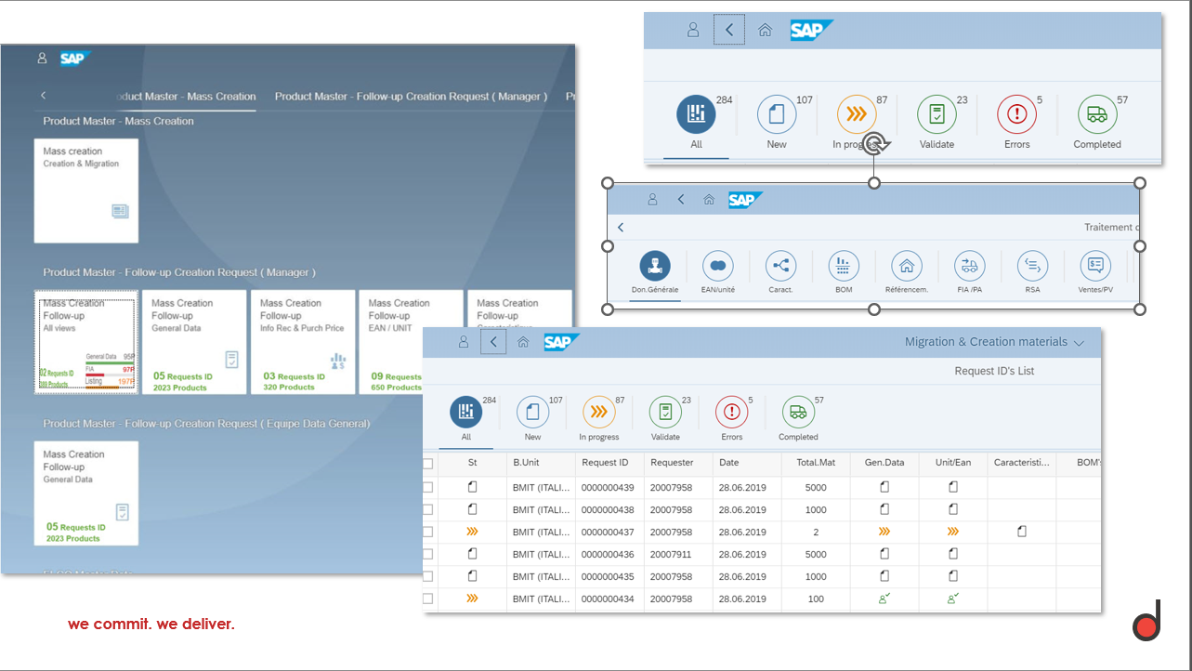Image resolution: width=1192 pixels, height=671 pixels.
Task: Open the EAN/unité view icon
Action: click(x=717, y=267)
